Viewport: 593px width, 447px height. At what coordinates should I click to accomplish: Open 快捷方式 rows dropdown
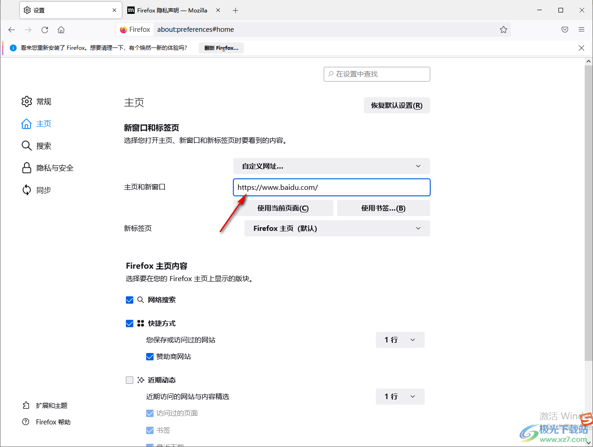[400, 340]
